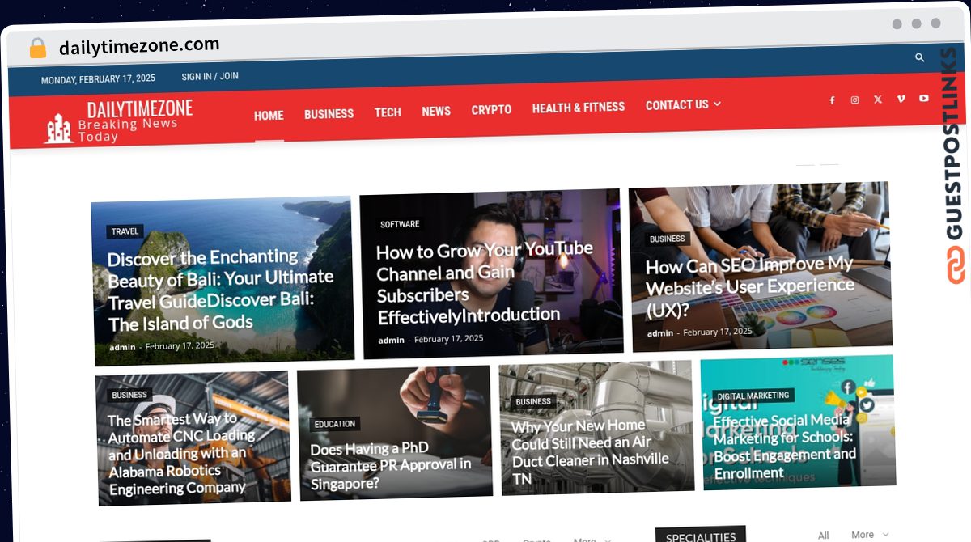The width and height of the screenshot is (971, 542).
Task: Open the admin author link on the Bali article
Action: [123, 347]
